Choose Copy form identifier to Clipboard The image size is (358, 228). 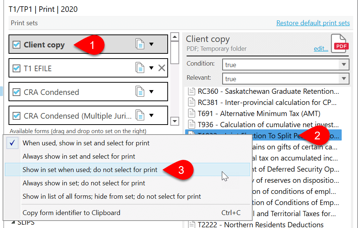tap(127, 213)
